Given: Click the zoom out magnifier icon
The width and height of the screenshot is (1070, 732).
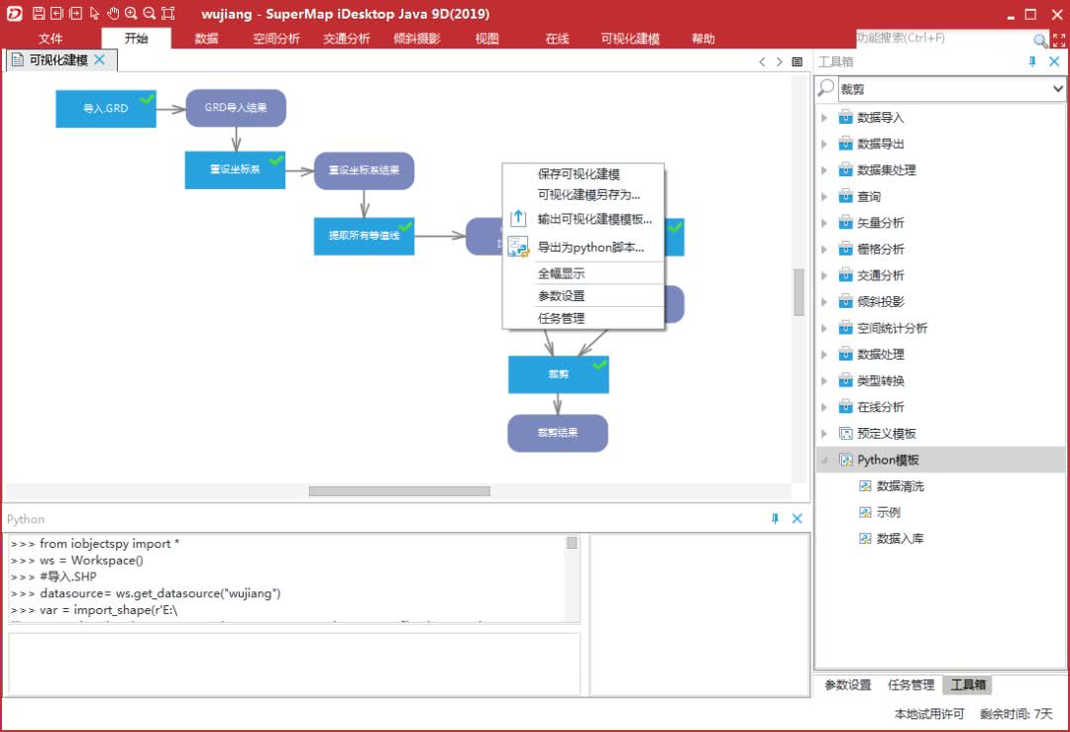Looking at the screenshot, I should click(149, 14).
